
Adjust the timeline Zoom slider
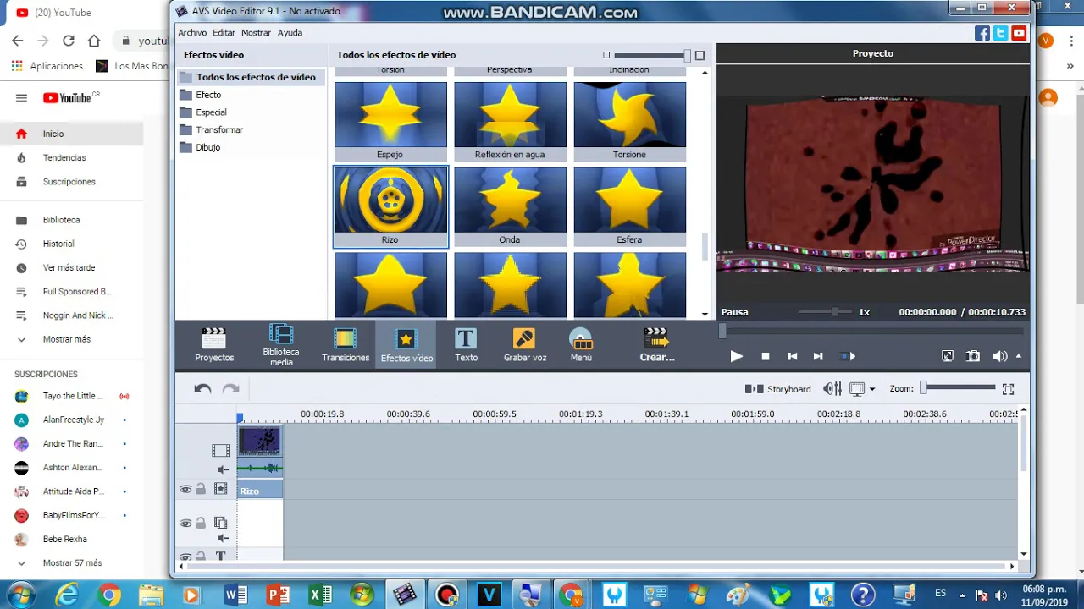[x=958, y=388]
